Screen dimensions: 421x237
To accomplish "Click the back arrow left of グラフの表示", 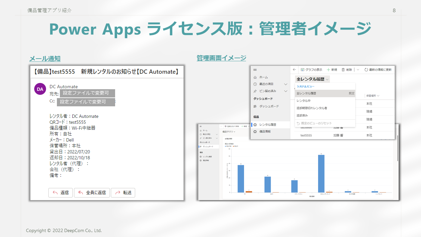I will click(x=294, y=70).
